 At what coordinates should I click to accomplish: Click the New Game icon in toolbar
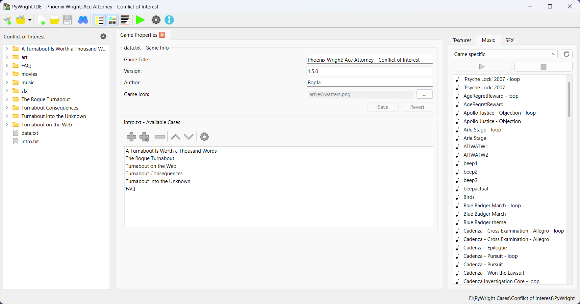point(7,20)
